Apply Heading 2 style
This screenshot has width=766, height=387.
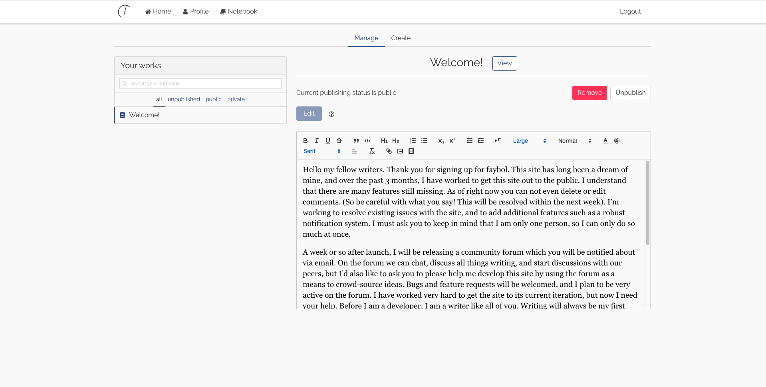tap(395, 141)
